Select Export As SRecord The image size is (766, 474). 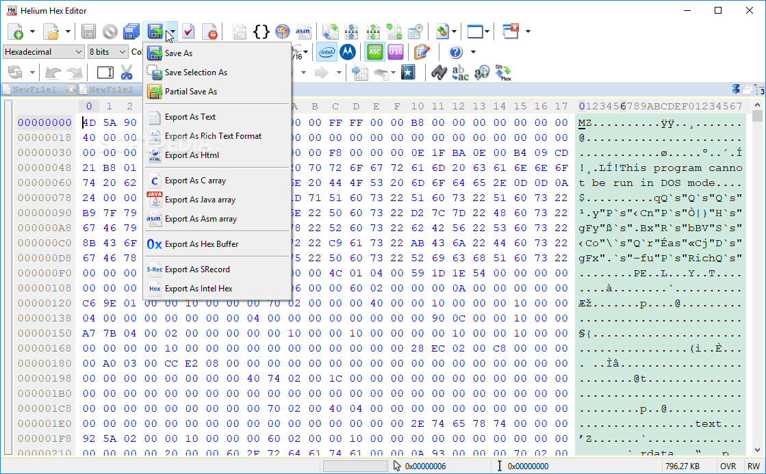[x=218, y=269]
